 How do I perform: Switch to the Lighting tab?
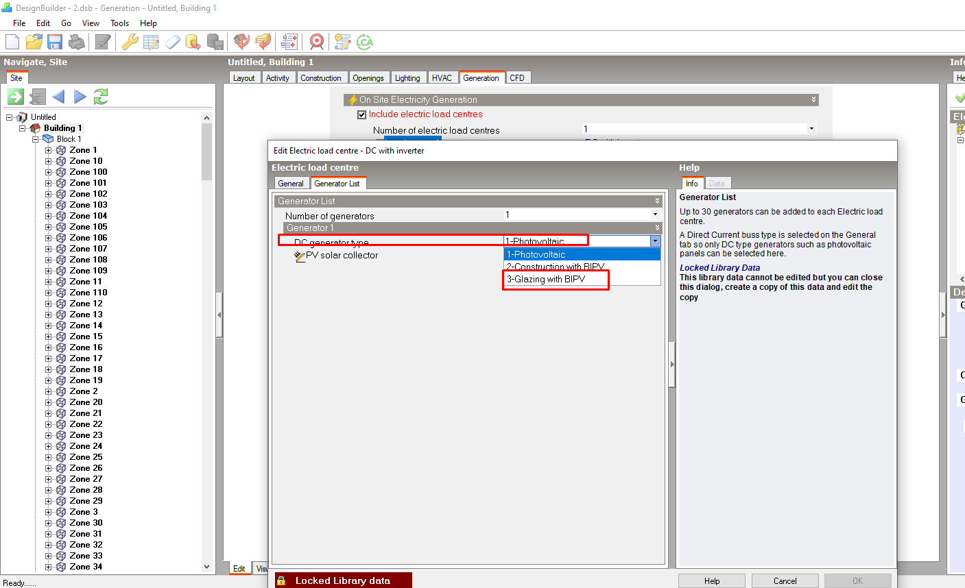click(407, 77)
